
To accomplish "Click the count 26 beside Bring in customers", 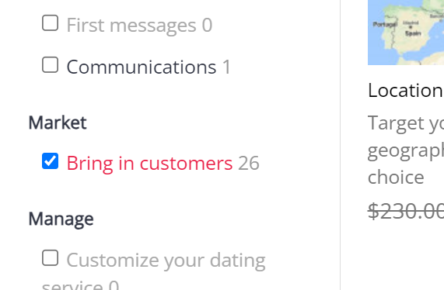I will click(249, 163).
